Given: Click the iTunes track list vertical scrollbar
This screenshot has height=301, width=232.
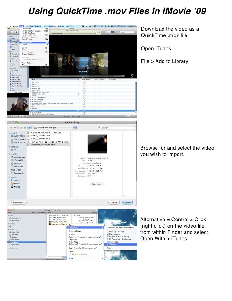Looking at the screenshot, I should coord(136,96).
